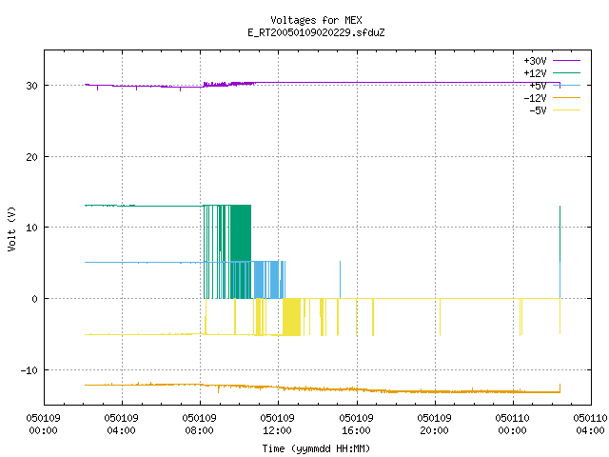Screen dimensions: 609x457
Task: Click the x-axis label 'Time (yymmdd HH:MM)'
Action: tap(316, 448)
